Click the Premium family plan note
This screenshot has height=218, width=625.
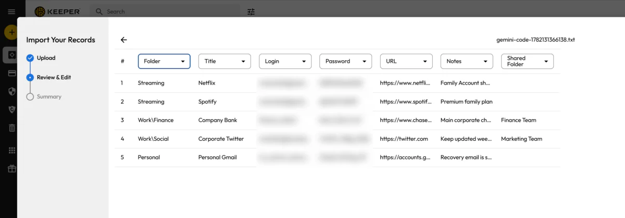click(466, 102)
